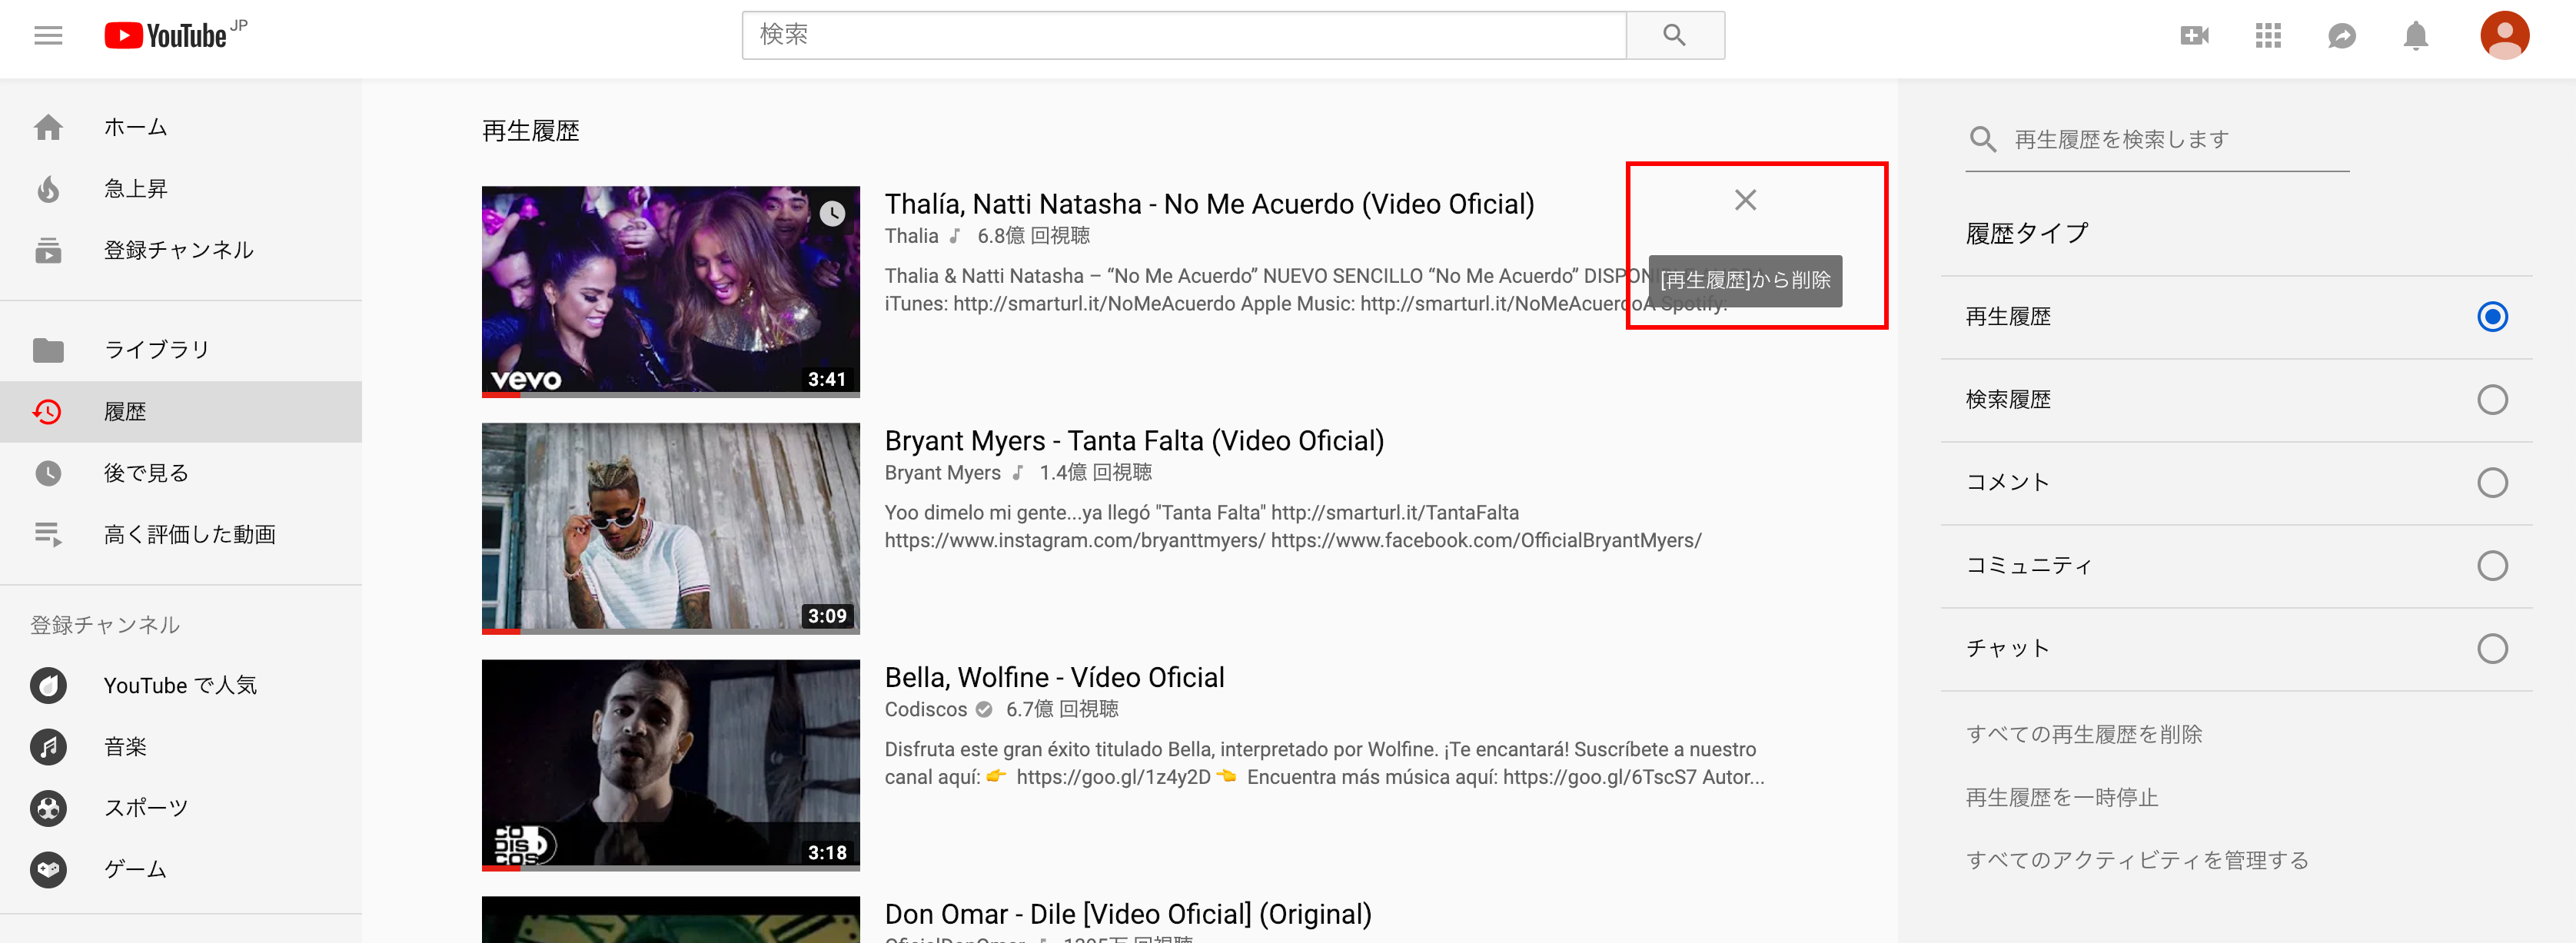Viewport: 2576px width, 943px height.
Task: Click watch later clock on Thalía thumbnail
Action: [x=832, y=213]
